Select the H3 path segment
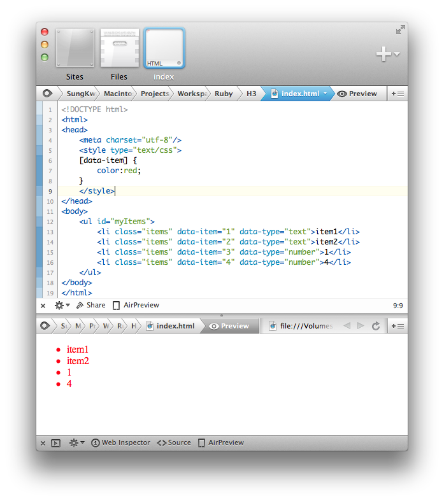The height and width of the screenshot is (501, 444). pyautogui.click(x=251, y=94)
